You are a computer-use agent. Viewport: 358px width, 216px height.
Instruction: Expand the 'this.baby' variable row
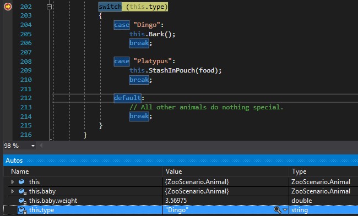pos(13,191)
